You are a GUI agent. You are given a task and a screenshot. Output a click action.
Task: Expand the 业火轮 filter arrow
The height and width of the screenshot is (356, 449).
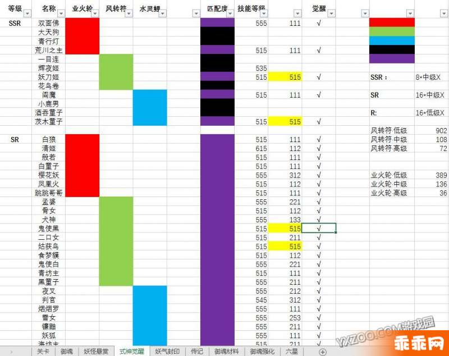95,13
